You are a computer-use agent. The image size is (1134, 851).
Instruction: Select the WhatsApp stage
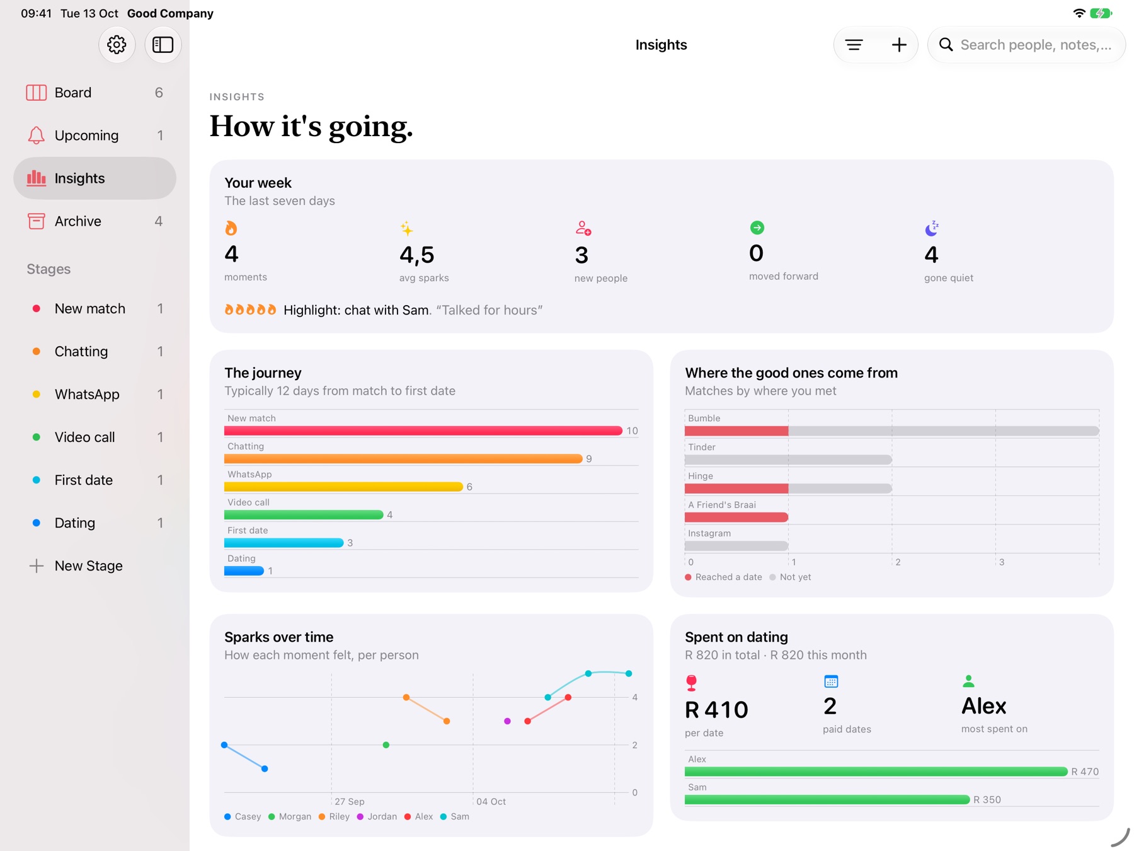pyautogui.click(x=94, y=395)
